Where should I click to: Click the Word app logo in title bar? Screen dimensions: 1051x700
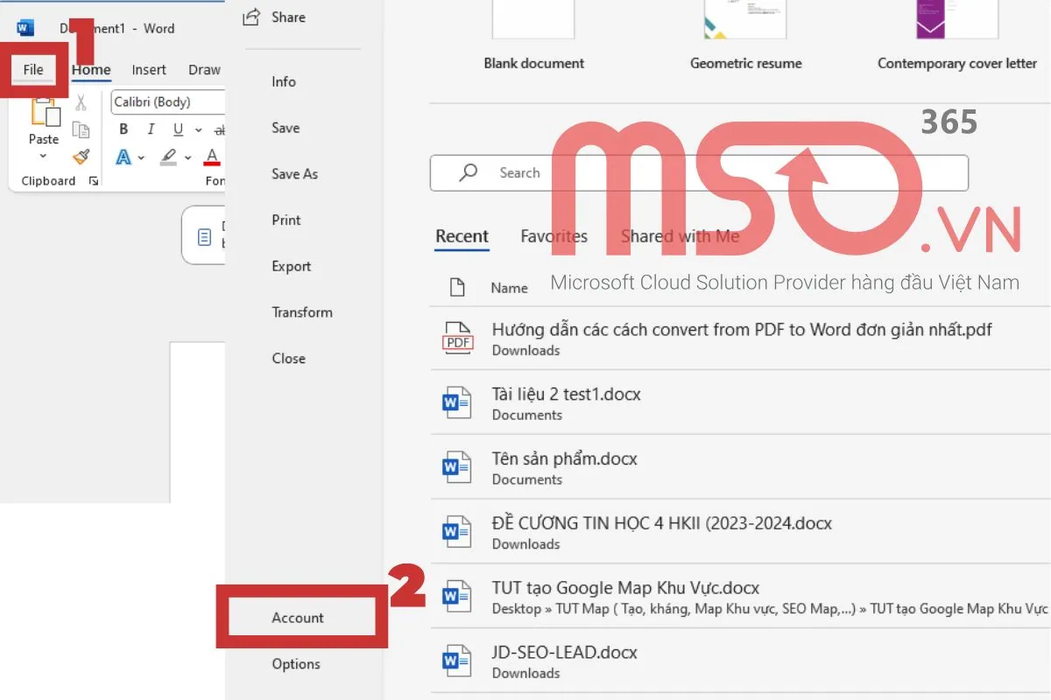click(x=25, y=28)
